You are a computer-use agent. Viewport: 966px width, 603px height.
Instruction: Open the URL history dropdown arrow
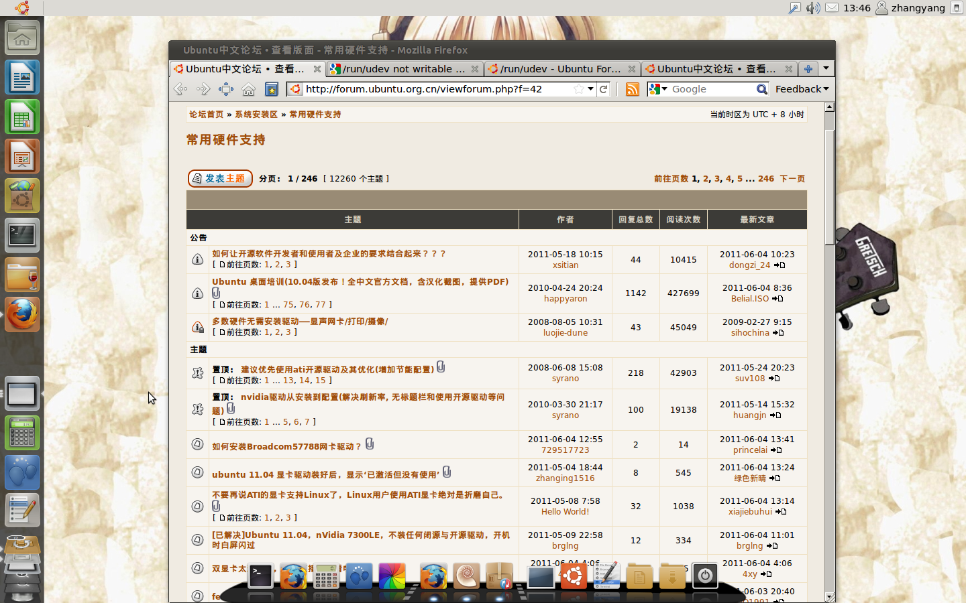[590, 89]
